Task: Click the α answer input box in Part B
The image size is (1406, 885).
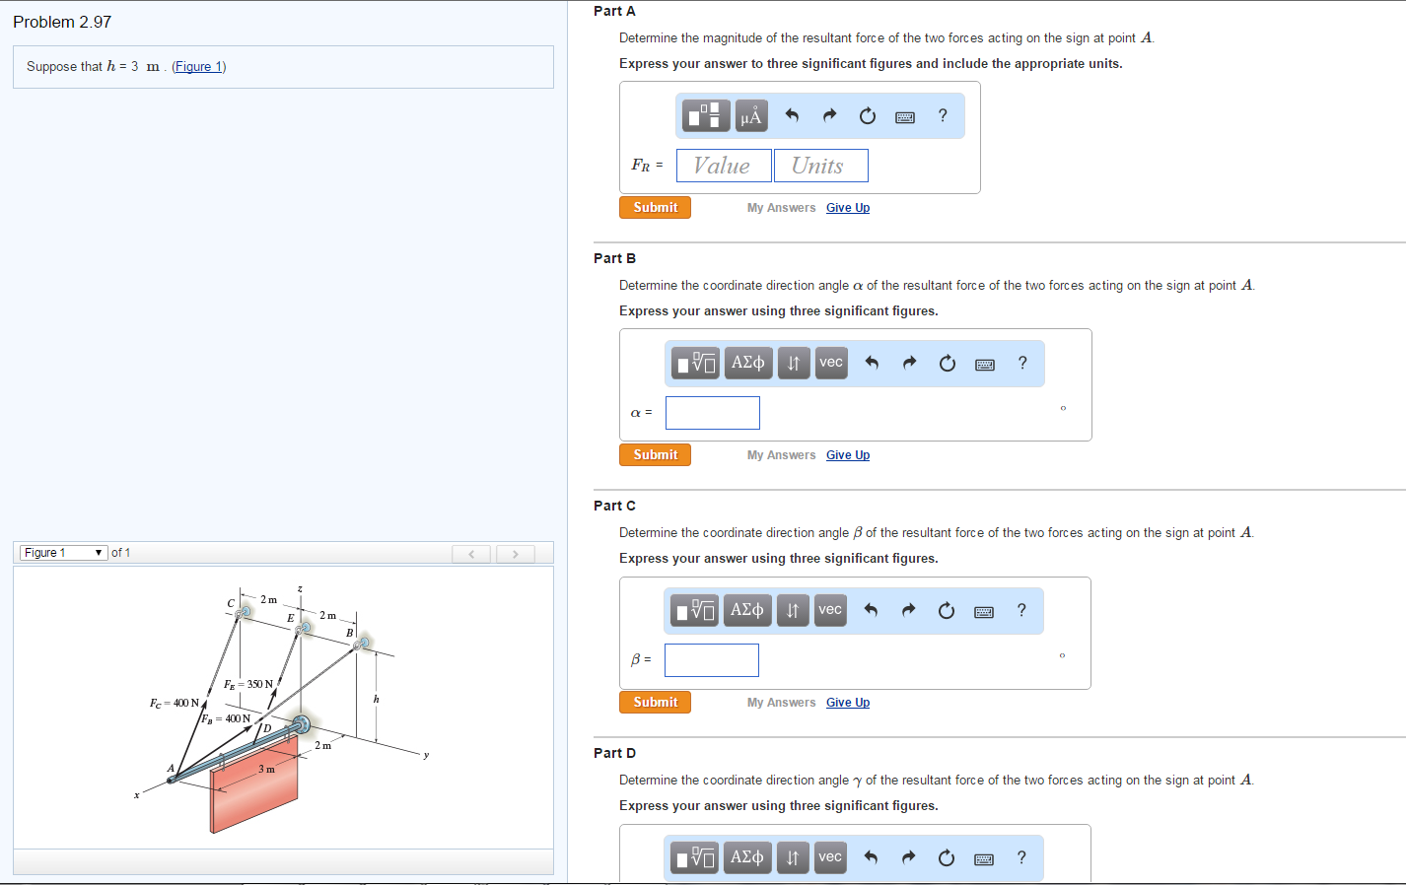Action: click(712, 412)
